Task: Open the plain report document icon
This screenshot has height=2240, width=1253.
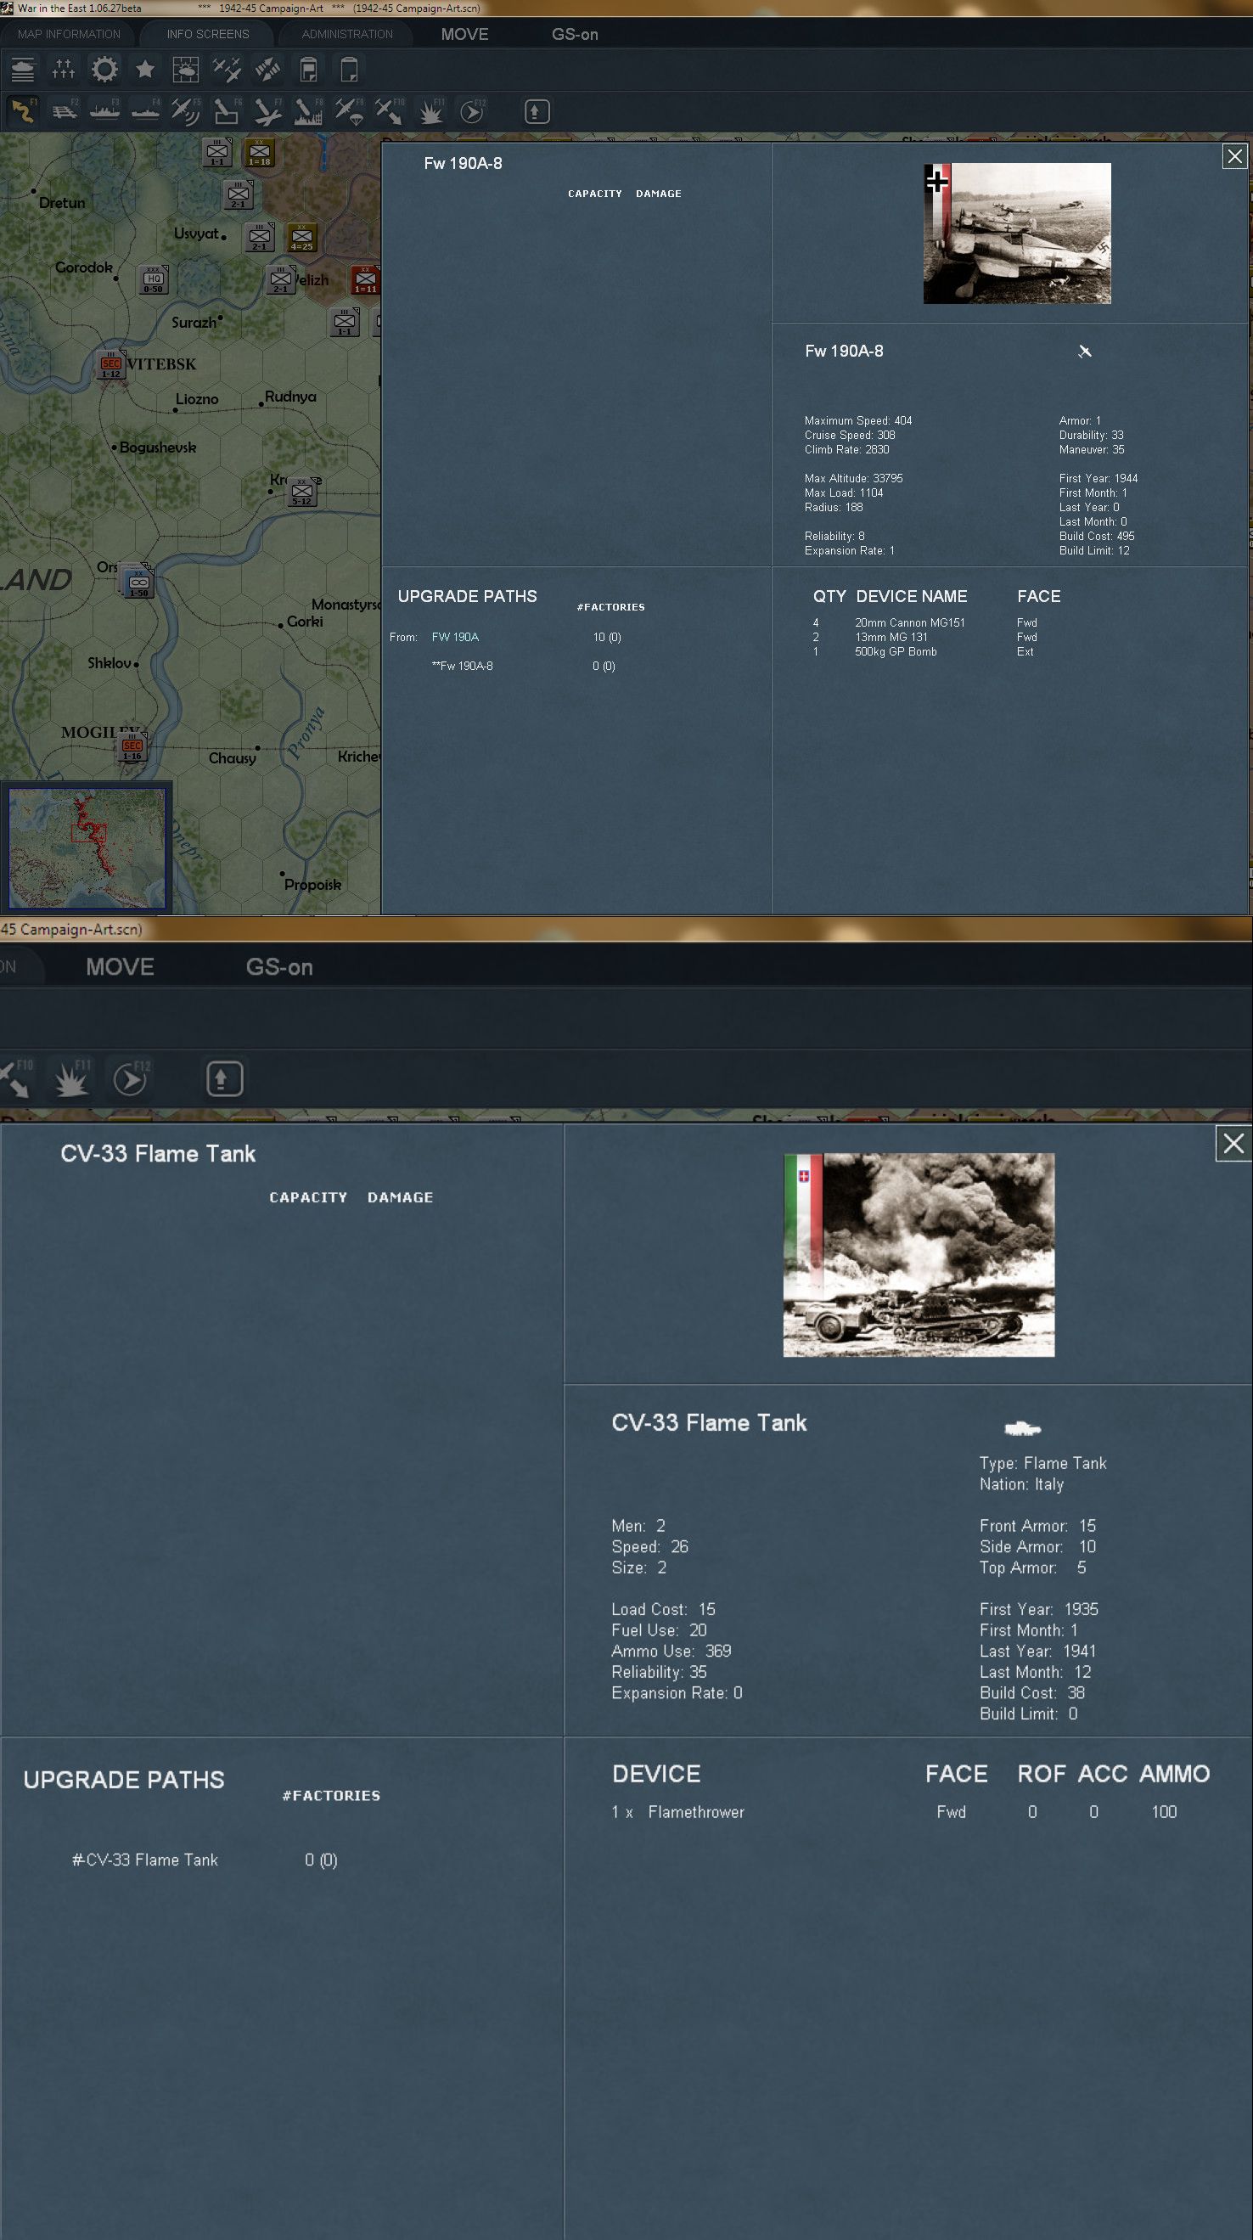Action: click(x=350, y=70)
